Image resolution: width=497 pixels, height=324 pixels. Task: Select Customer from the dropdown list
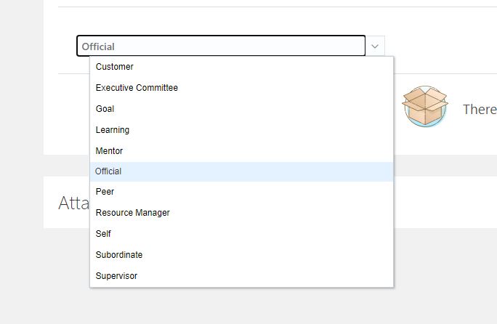pos(241,67)
